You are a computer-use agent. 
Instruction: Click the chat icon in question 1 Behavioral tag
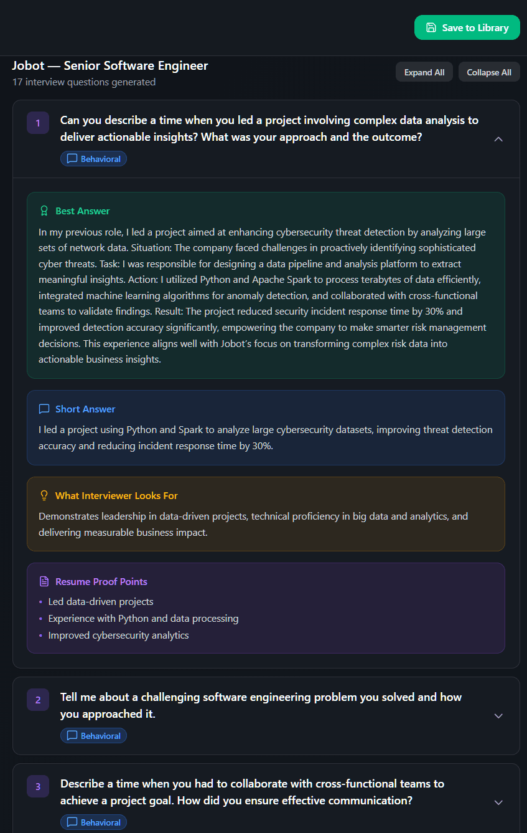click(x=72, y=159)
